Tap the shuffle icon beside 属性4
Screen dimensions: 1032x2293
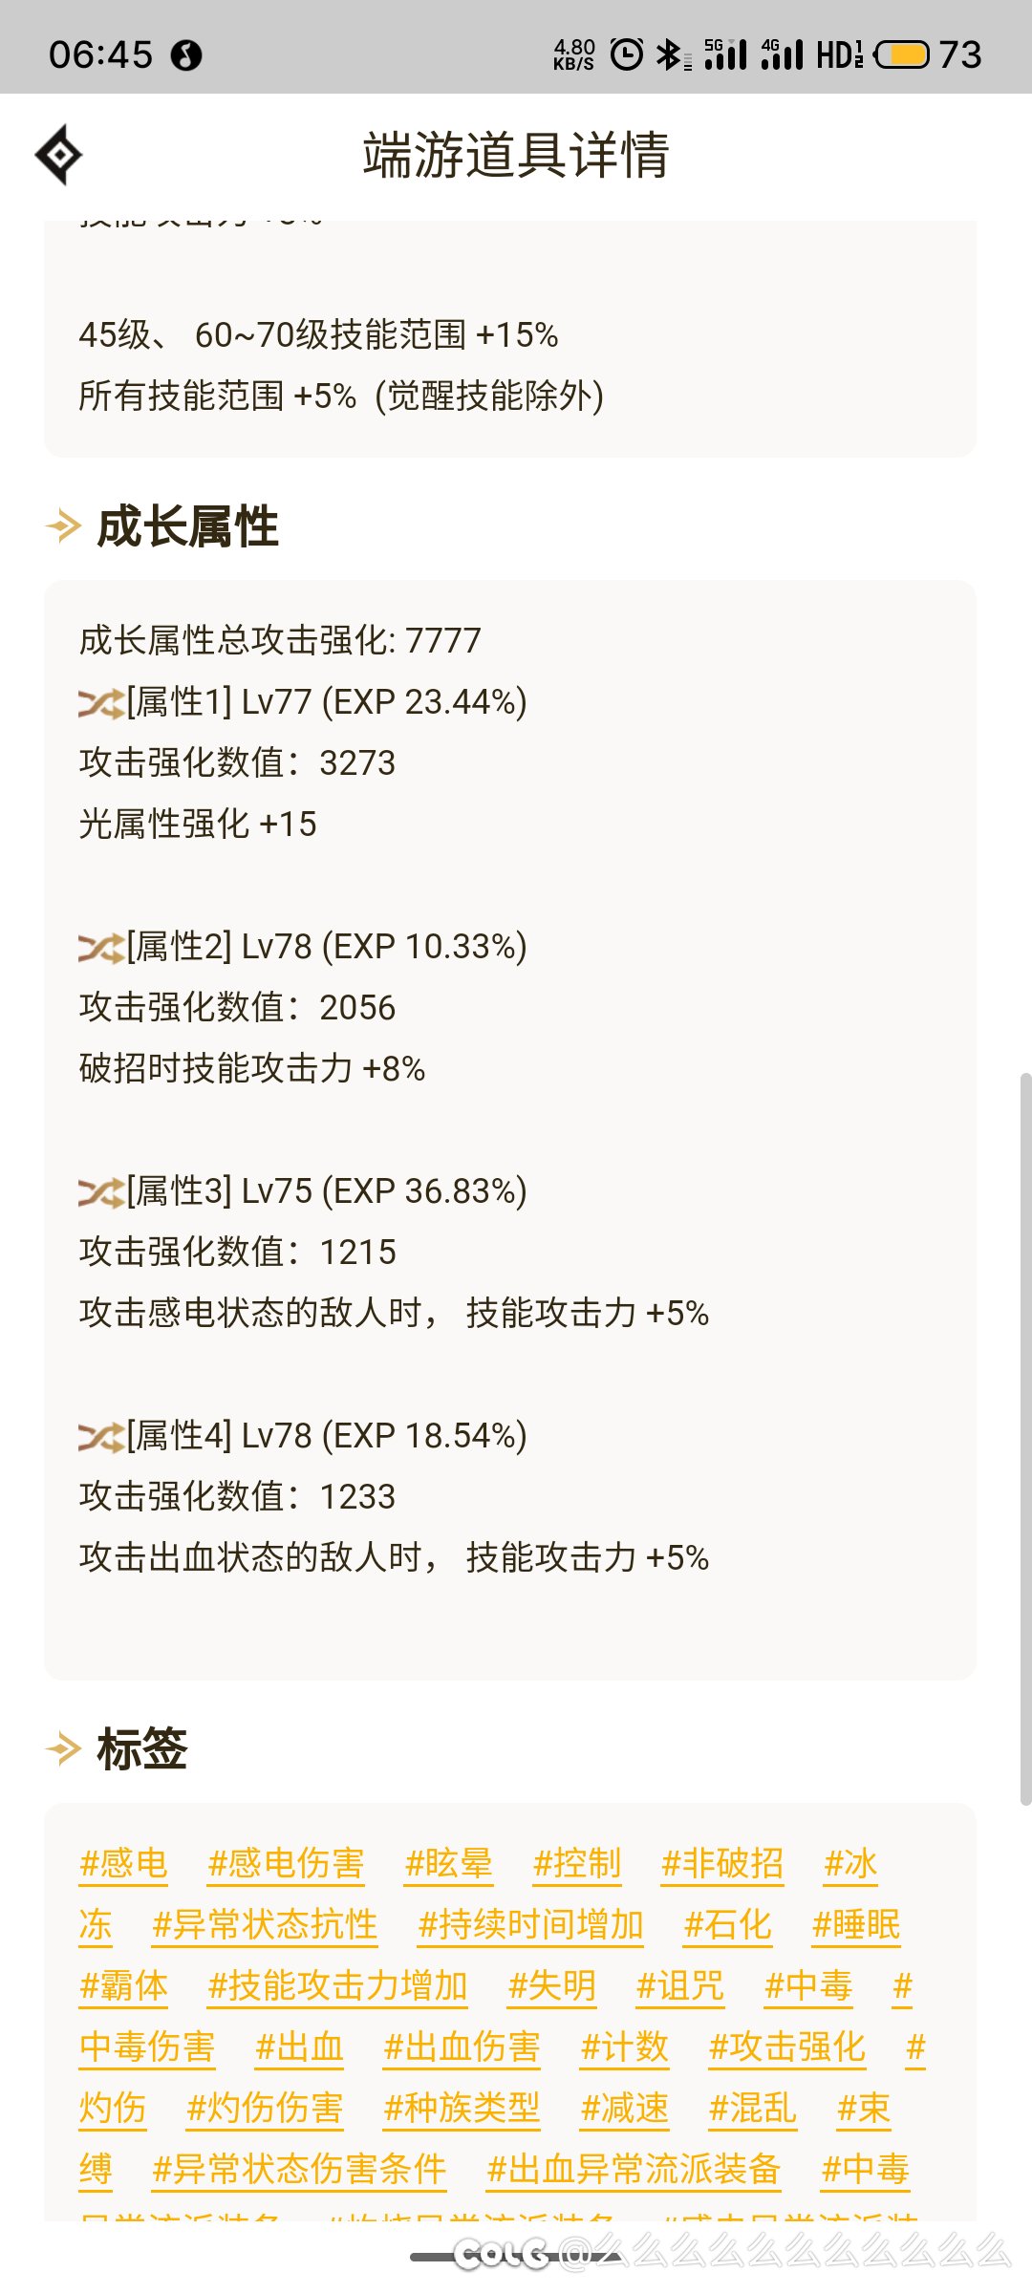point(101,1437)
